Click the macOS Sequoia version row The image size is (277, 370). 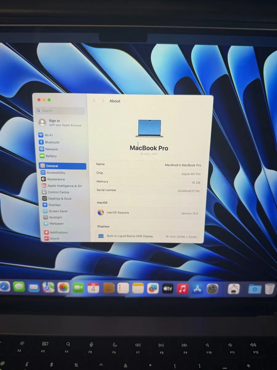pyautogui.click(x=148, y=212)
